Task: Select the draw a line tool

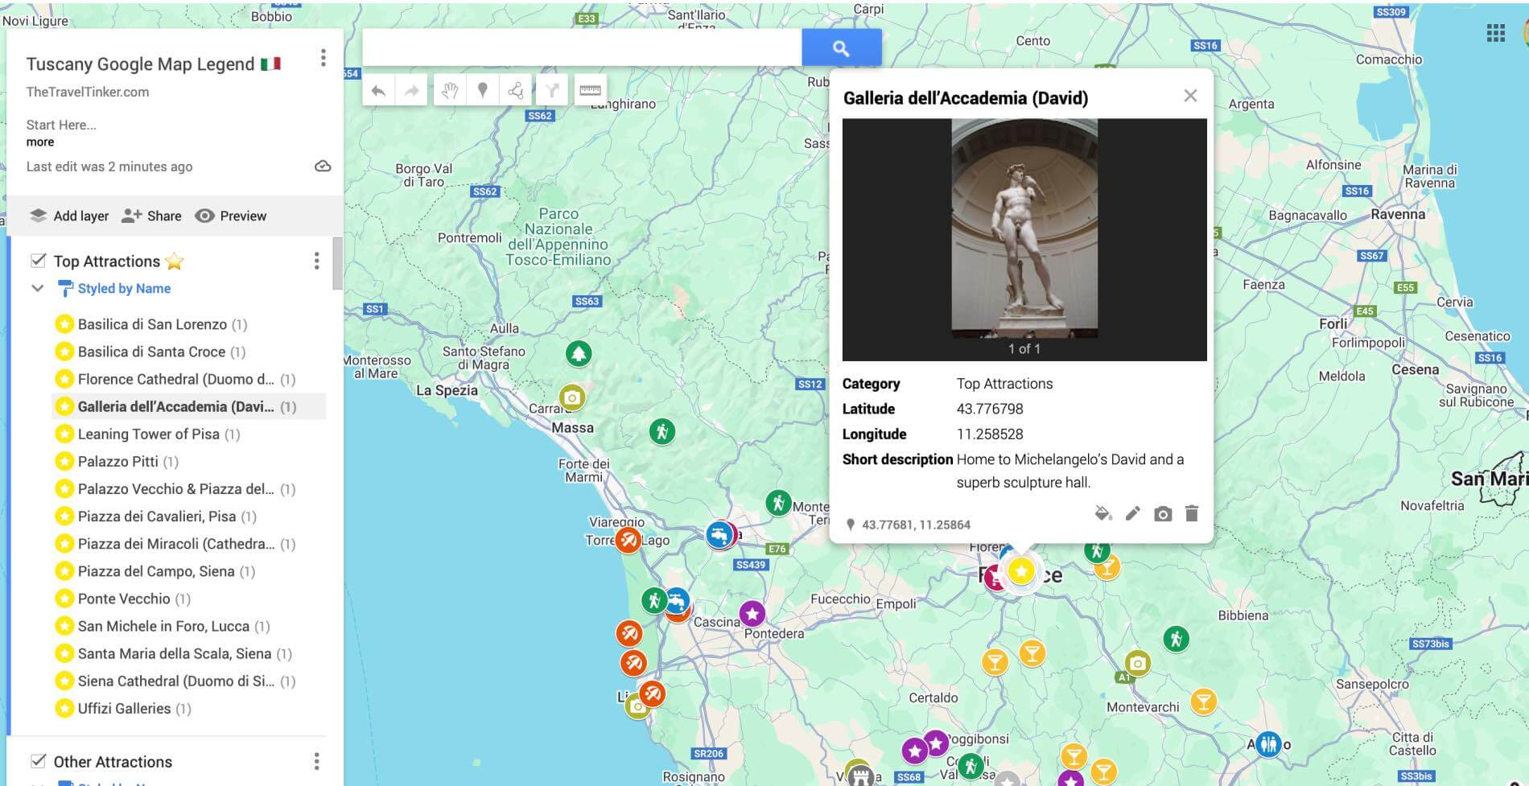Action: pos(516,90)
